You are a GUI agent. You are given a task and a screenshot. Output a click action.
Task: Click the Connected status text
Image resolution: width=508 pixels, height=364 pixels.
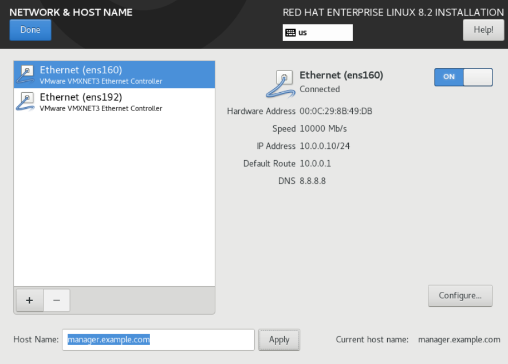coord(320,89)
